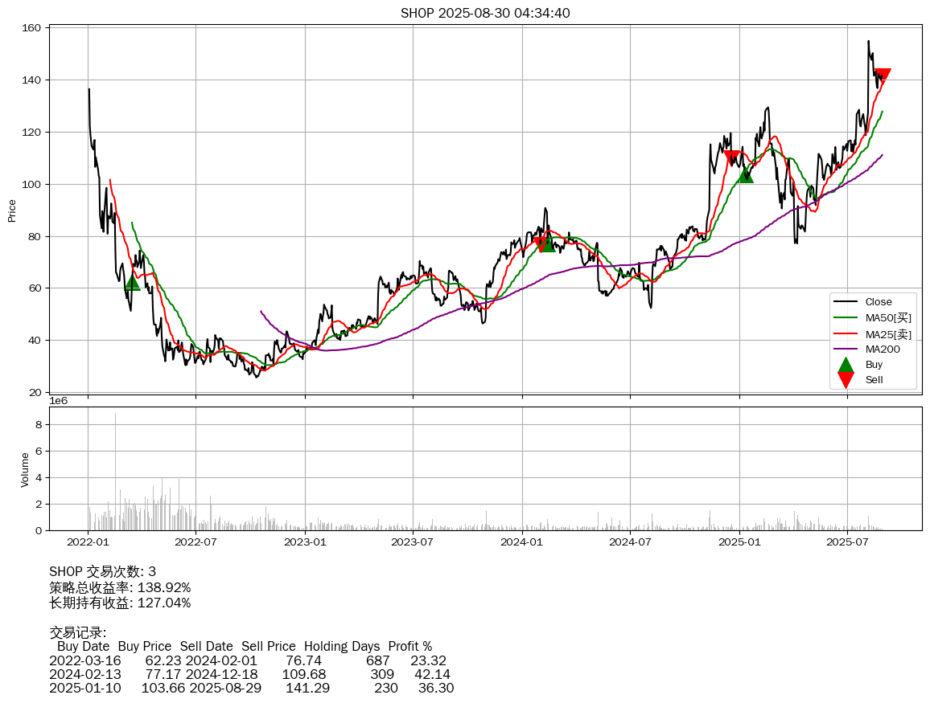This screenshot has width=930, height=703.
Task: Click the green Buy marker near February 2024
Action: click(x=548, y=243)
